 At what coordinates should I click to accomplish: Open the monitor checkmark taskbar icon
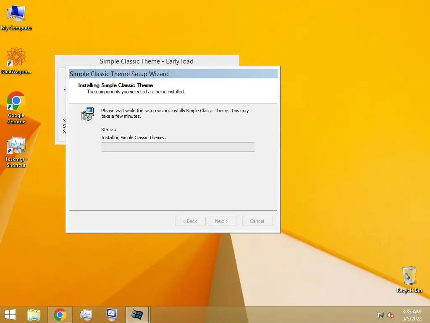pos(112,315)
